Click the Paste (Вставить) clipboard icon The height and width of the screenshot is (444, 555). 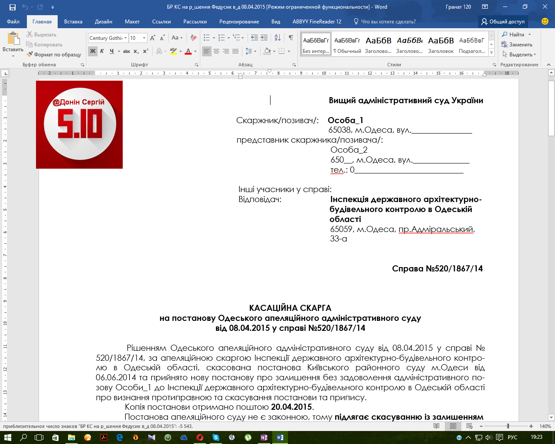(13, 39)
